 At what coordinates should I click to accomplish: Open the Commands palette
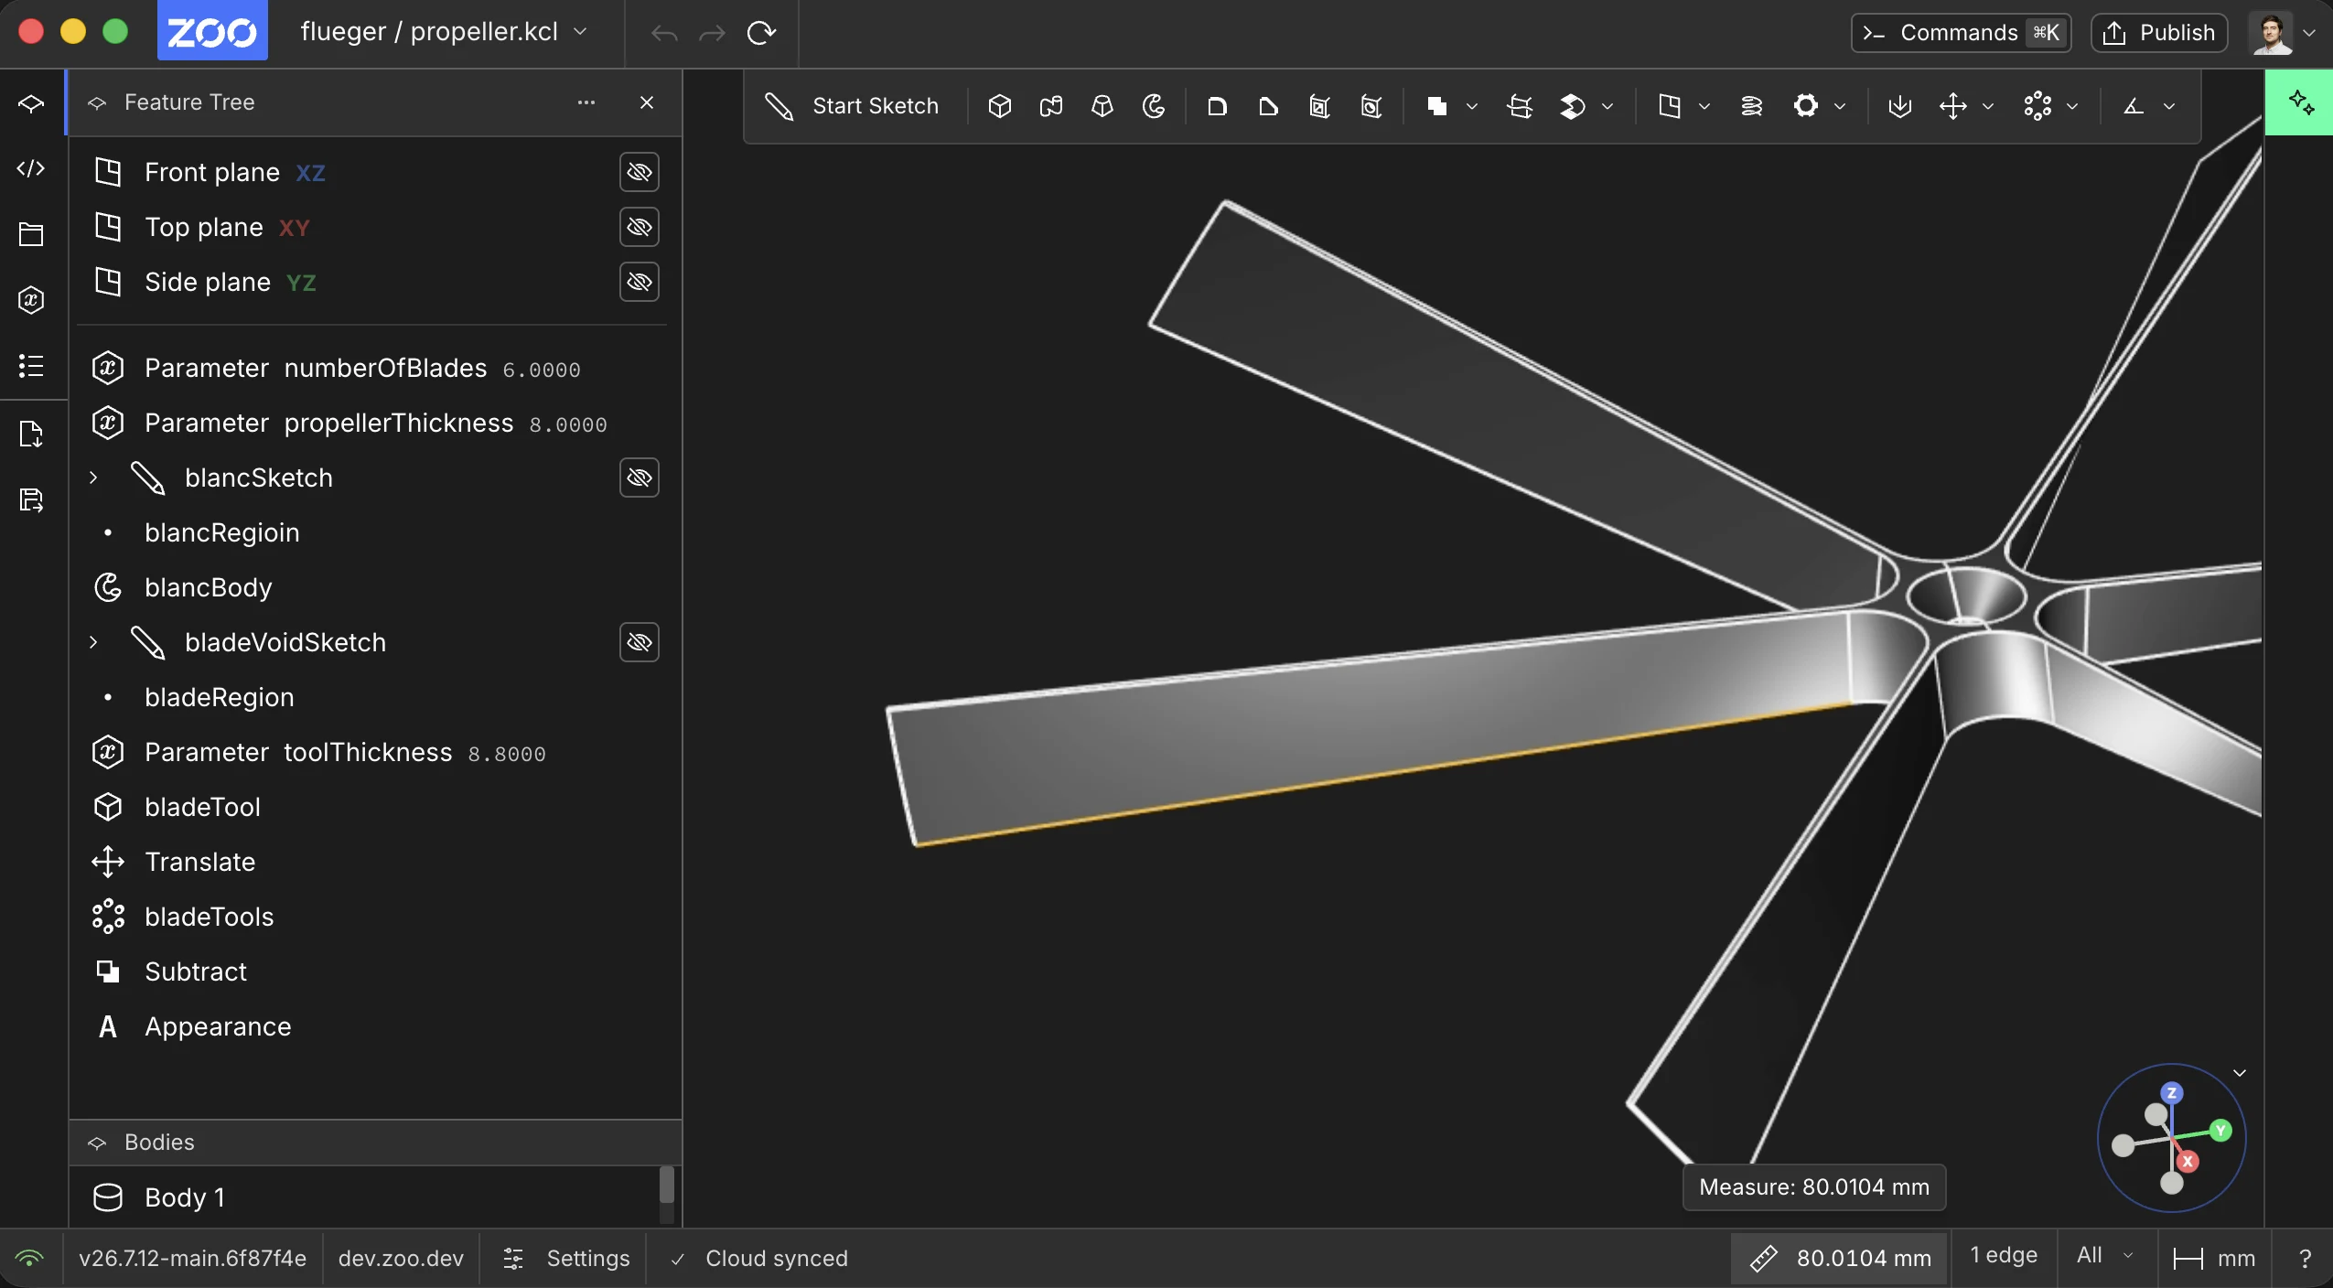click(1961, 33)
